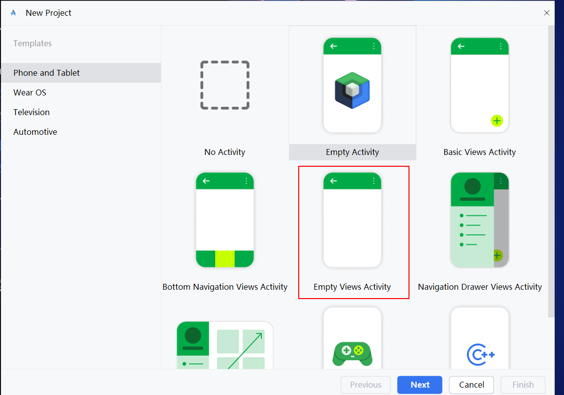Click 'Bottom Navigation Views Activity' label
Viewport: 564px width, 395px height.
pos(225,287)
